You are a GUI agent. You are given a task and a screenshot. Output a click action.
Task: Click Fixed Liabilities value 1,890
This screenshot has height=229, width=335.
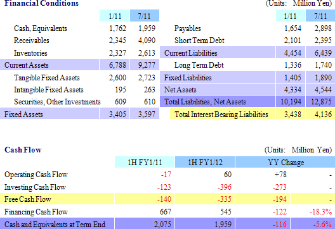coord(323,78)
